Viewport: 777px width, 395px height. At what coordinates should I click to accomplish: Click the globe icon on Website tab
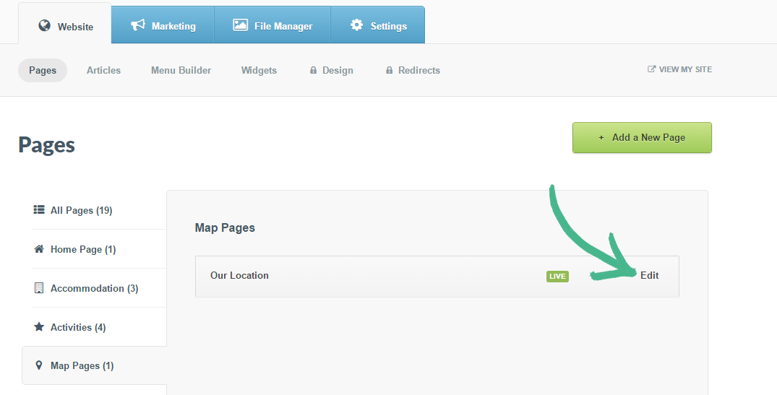click(45, 26)
